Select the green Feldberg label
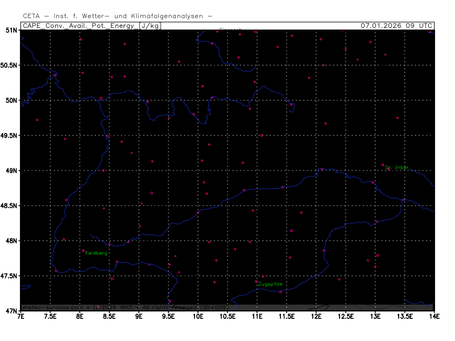Screen dimensions: 455x341 [x=96, y=253]
